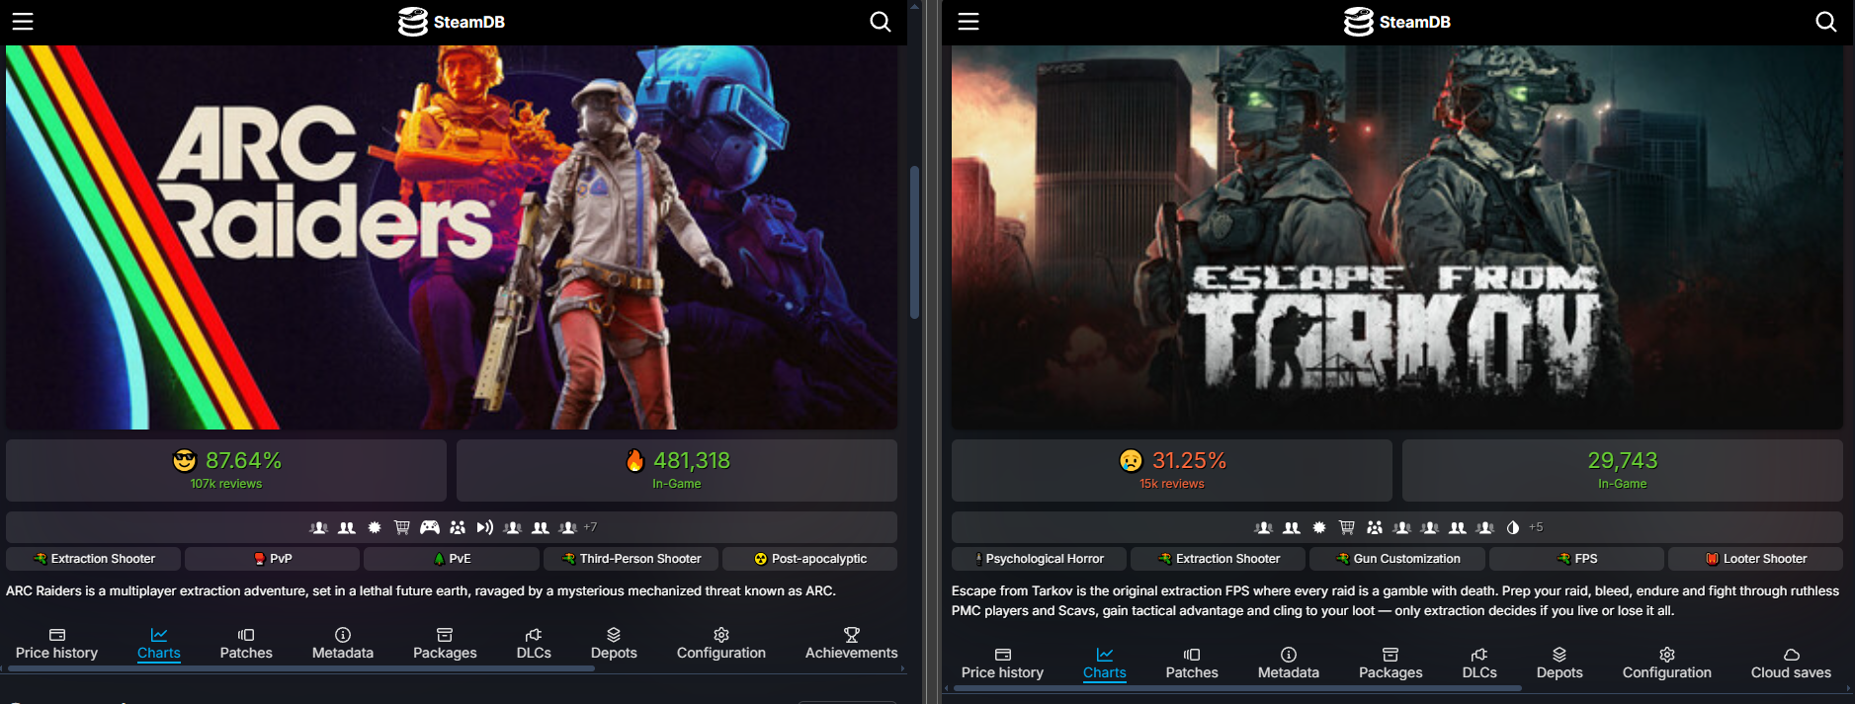Screen dimensions: 1855x704
Task: Switch to Achievements tab for ARC Raiders
Action: pos(851,643)
